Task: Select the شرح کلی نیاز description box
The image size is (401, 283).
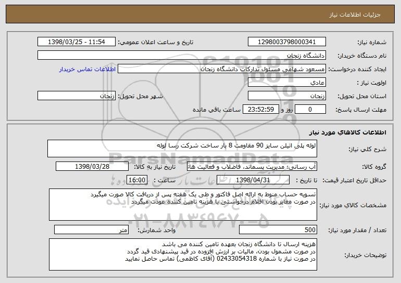Action: [182, 149]
